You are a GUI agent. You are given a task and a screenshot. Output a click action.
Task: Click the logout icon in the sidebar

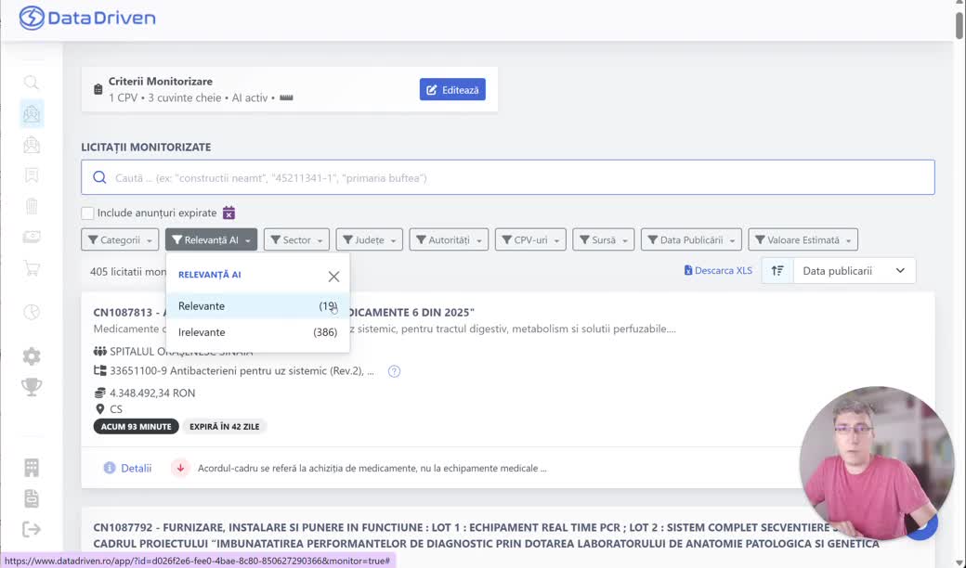tap(32, 529)
